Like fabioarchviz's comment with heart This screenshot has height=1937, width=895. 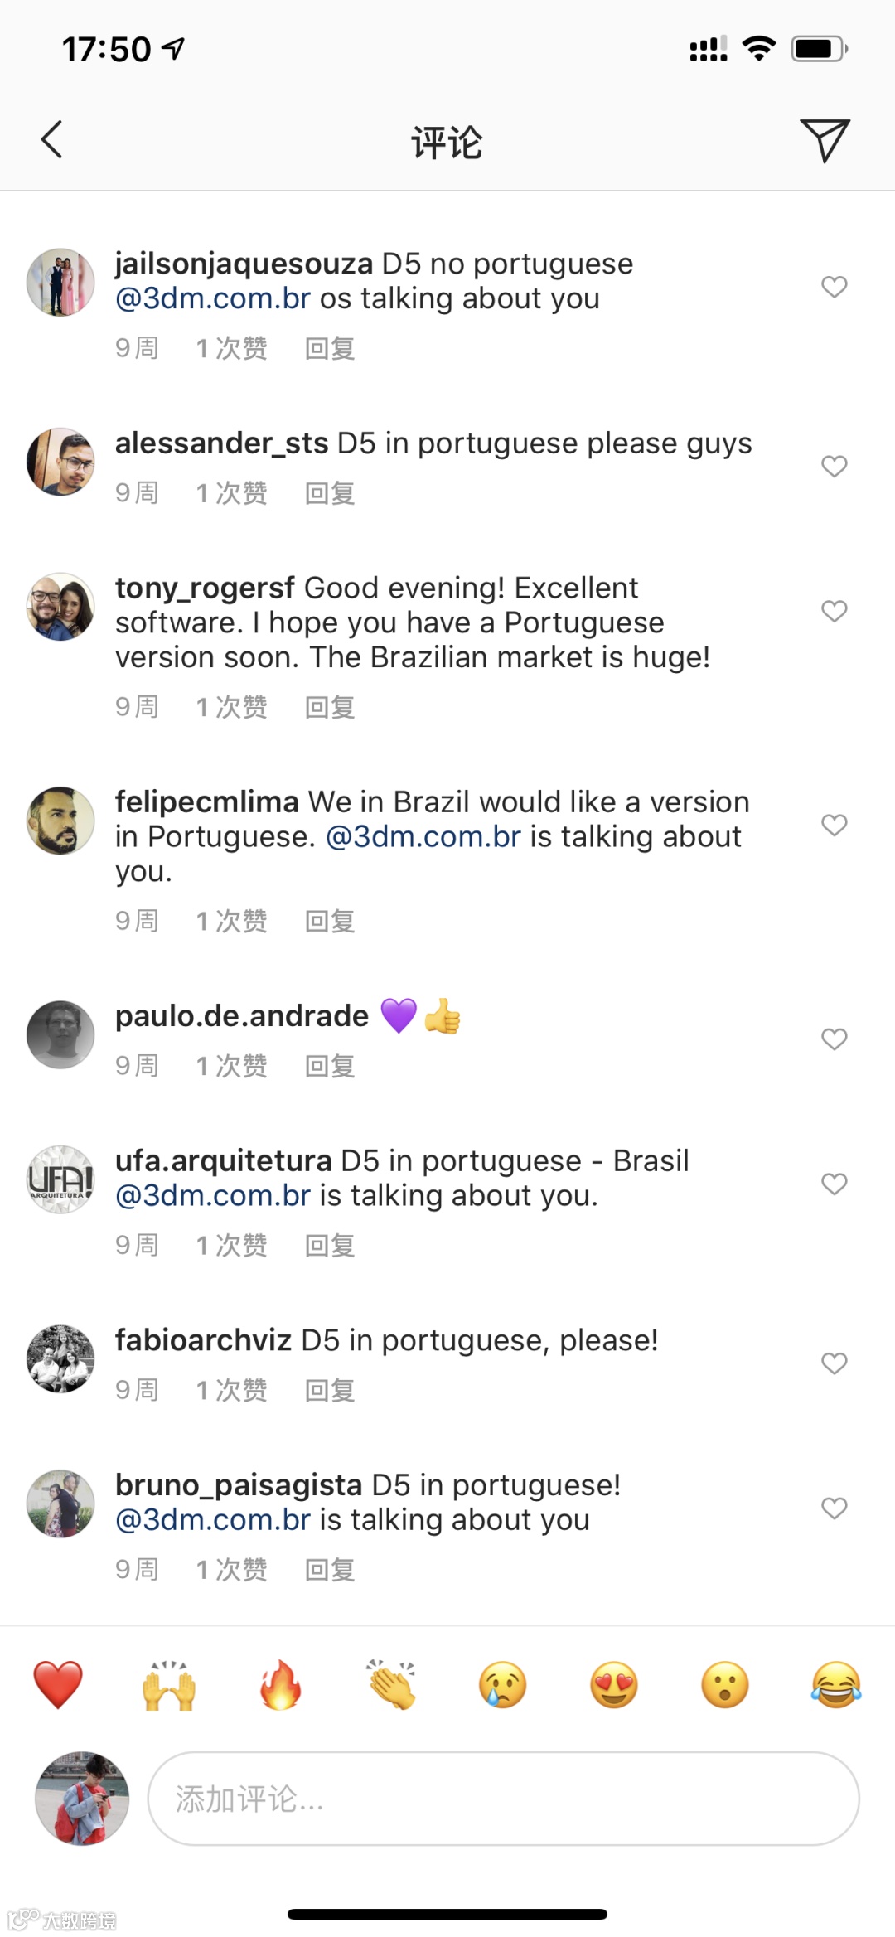coord(834,1363)
